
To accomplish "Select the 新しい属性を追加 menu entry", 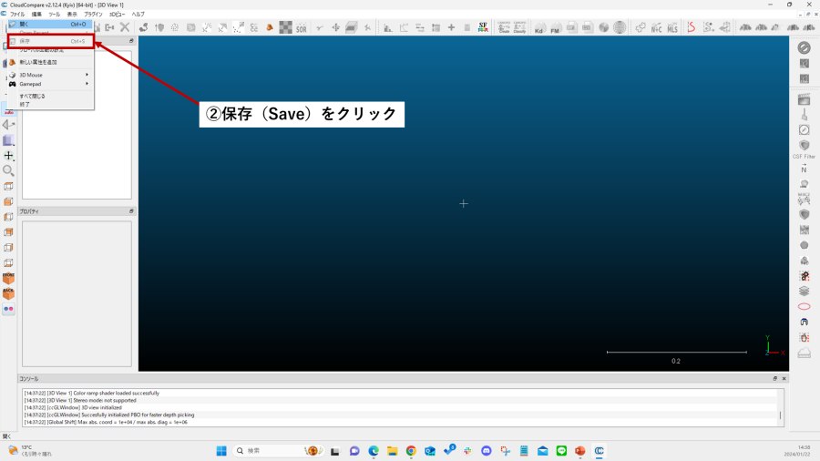I will [x=51, y=62].
